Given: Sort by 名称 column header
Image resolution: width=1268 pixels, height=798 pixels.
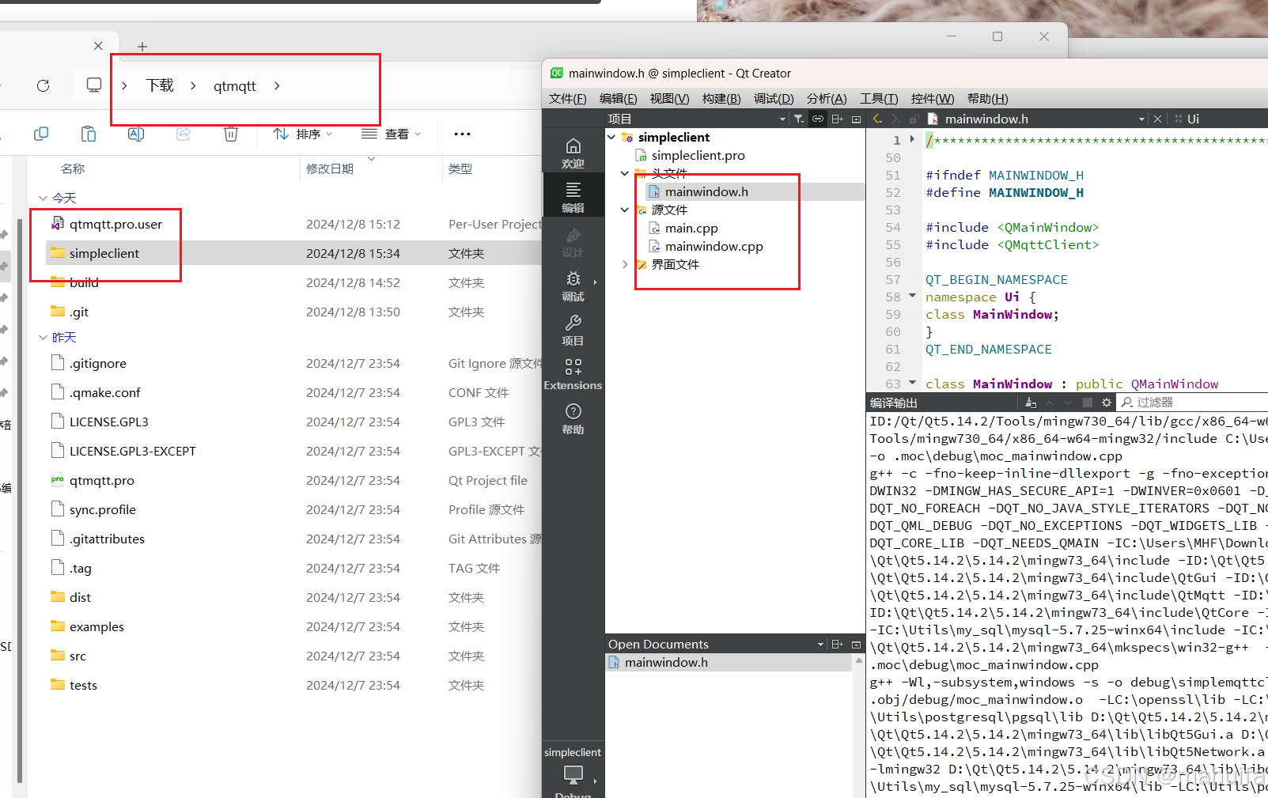Looking at the screenshot, I should 73,168.
